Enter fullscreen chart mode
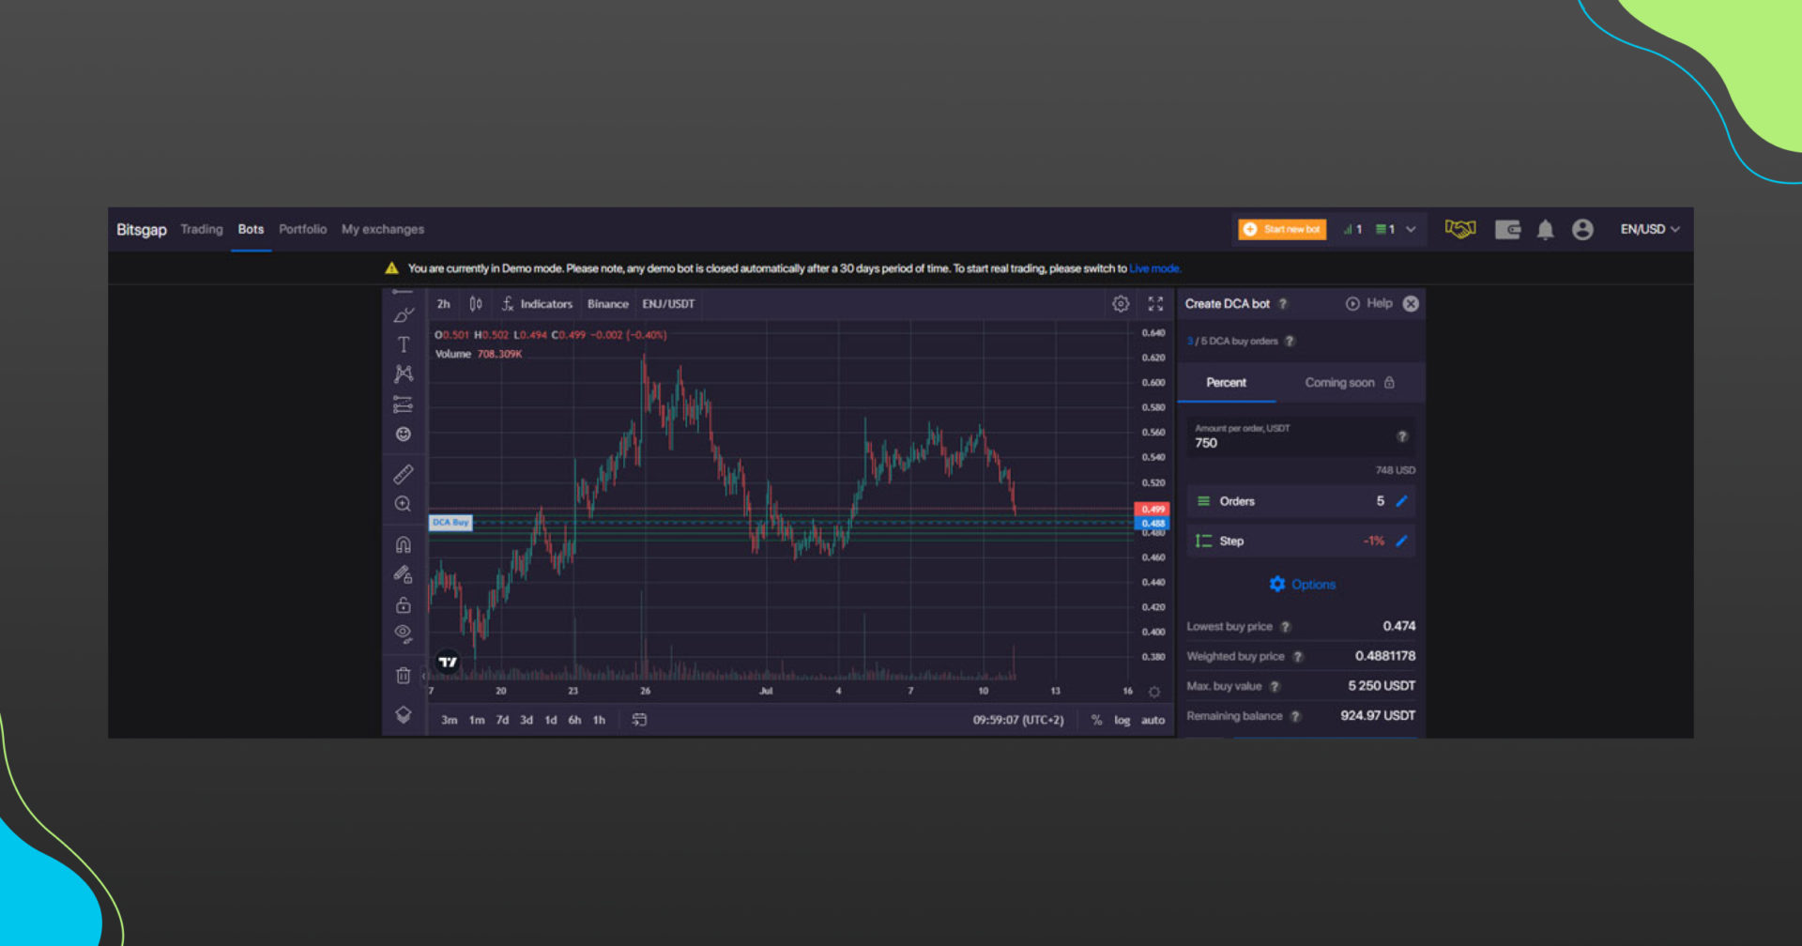The width and height of the screenshot is (1802, 946). coord(1155,304)
